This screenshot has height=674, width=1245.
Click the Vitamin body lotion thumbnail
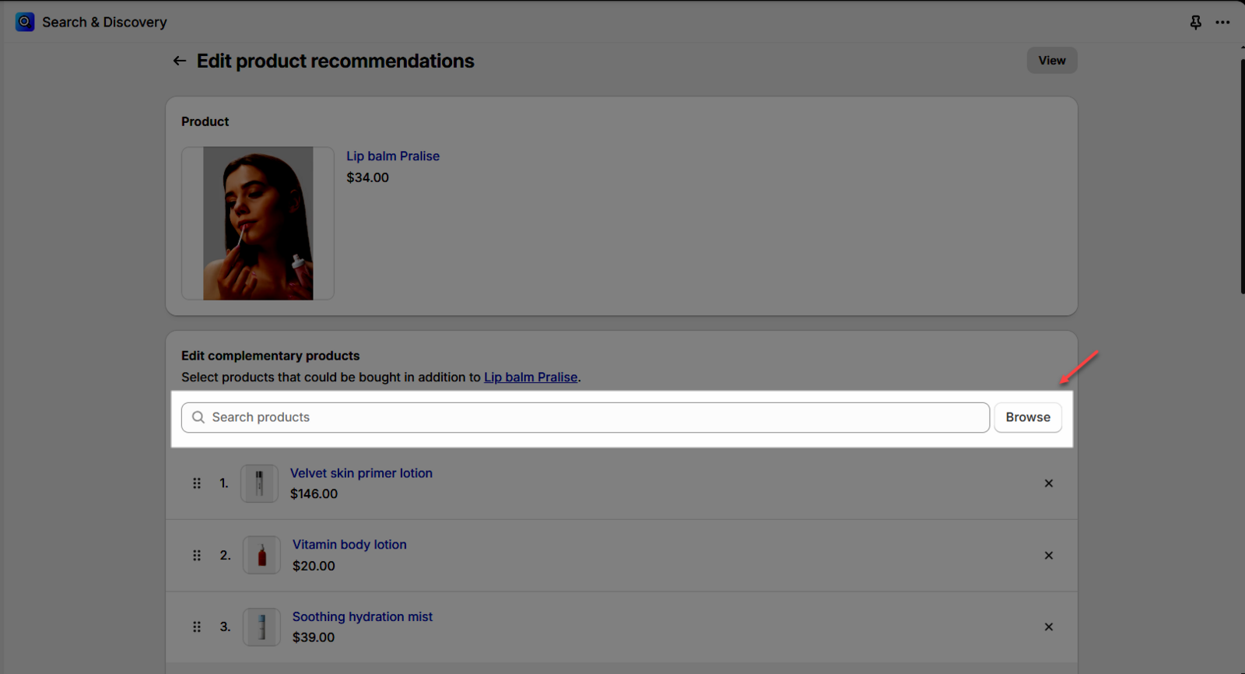(x=261, y=556)
